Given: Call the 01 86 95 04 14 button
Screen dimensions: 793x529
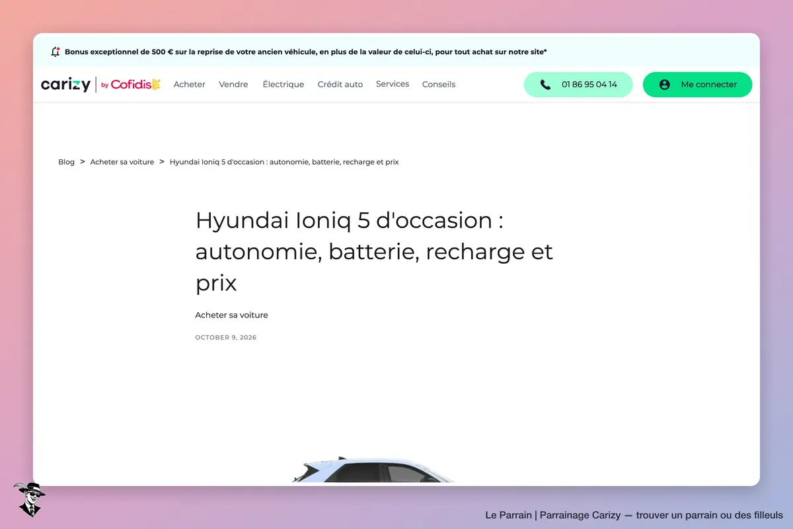Looking at the screenshot, I should click(x=578, y=85).
